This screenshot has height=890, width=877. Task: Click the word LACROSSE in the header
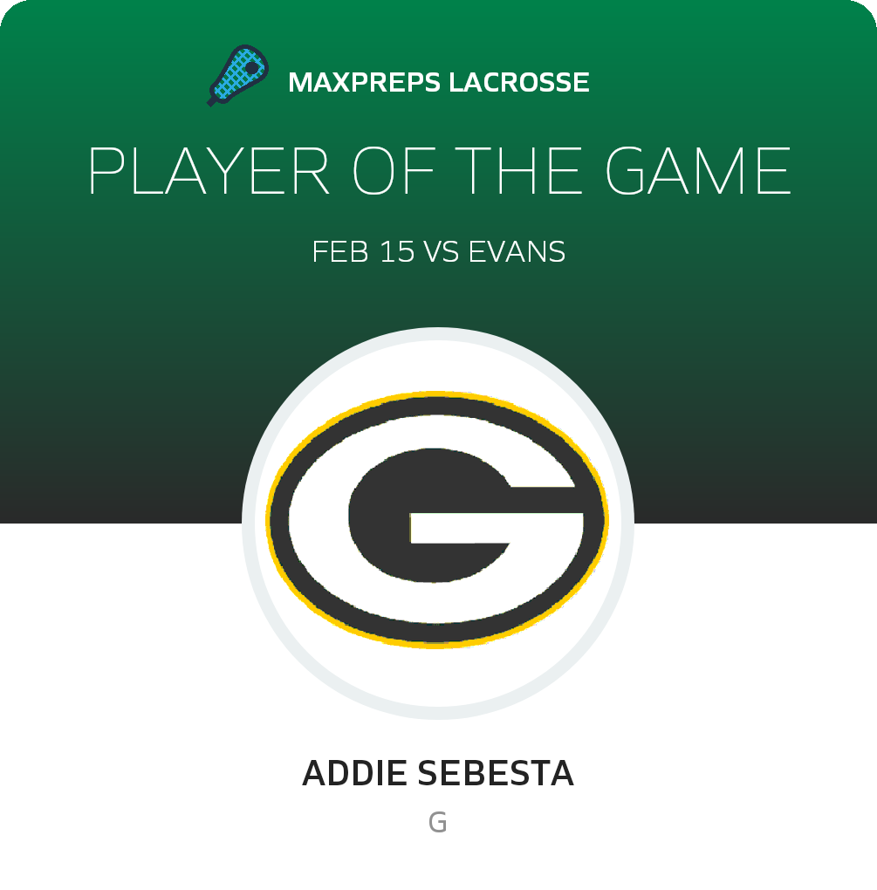click(x=518, y=83)
